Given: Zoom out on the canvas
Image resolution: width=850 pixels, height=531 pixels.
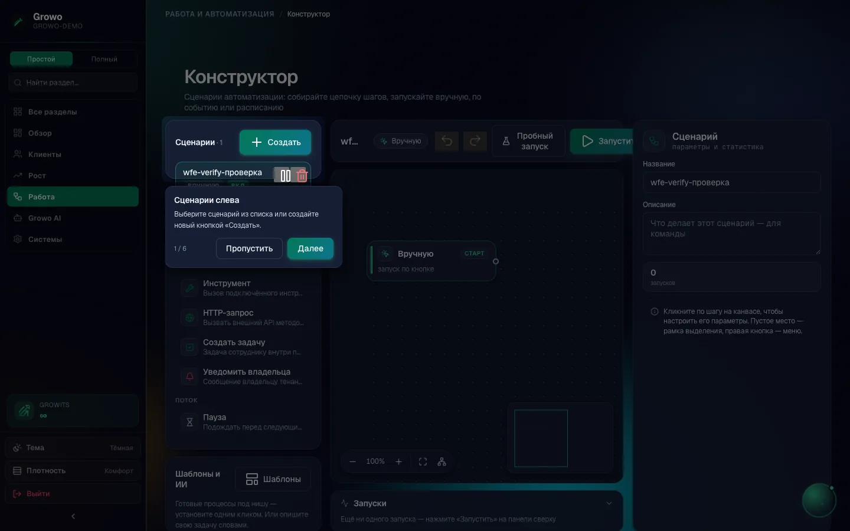Looking at the screenshot, I should point(352,461).
